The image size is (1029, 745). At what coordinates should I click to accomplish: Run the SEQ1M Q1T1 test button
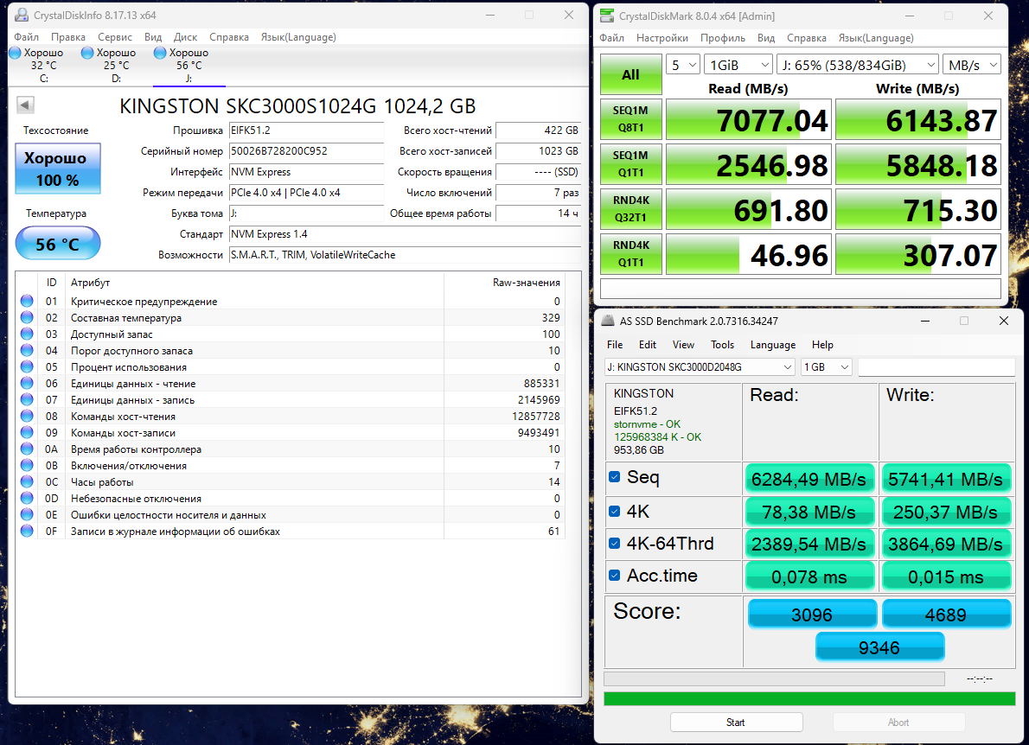630,164
